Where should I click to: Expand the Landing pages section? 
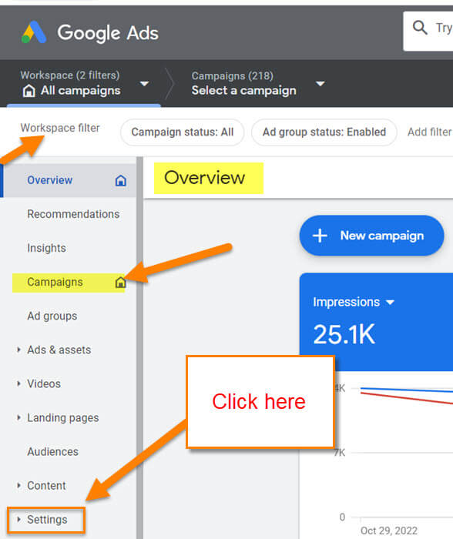point(18,417)
